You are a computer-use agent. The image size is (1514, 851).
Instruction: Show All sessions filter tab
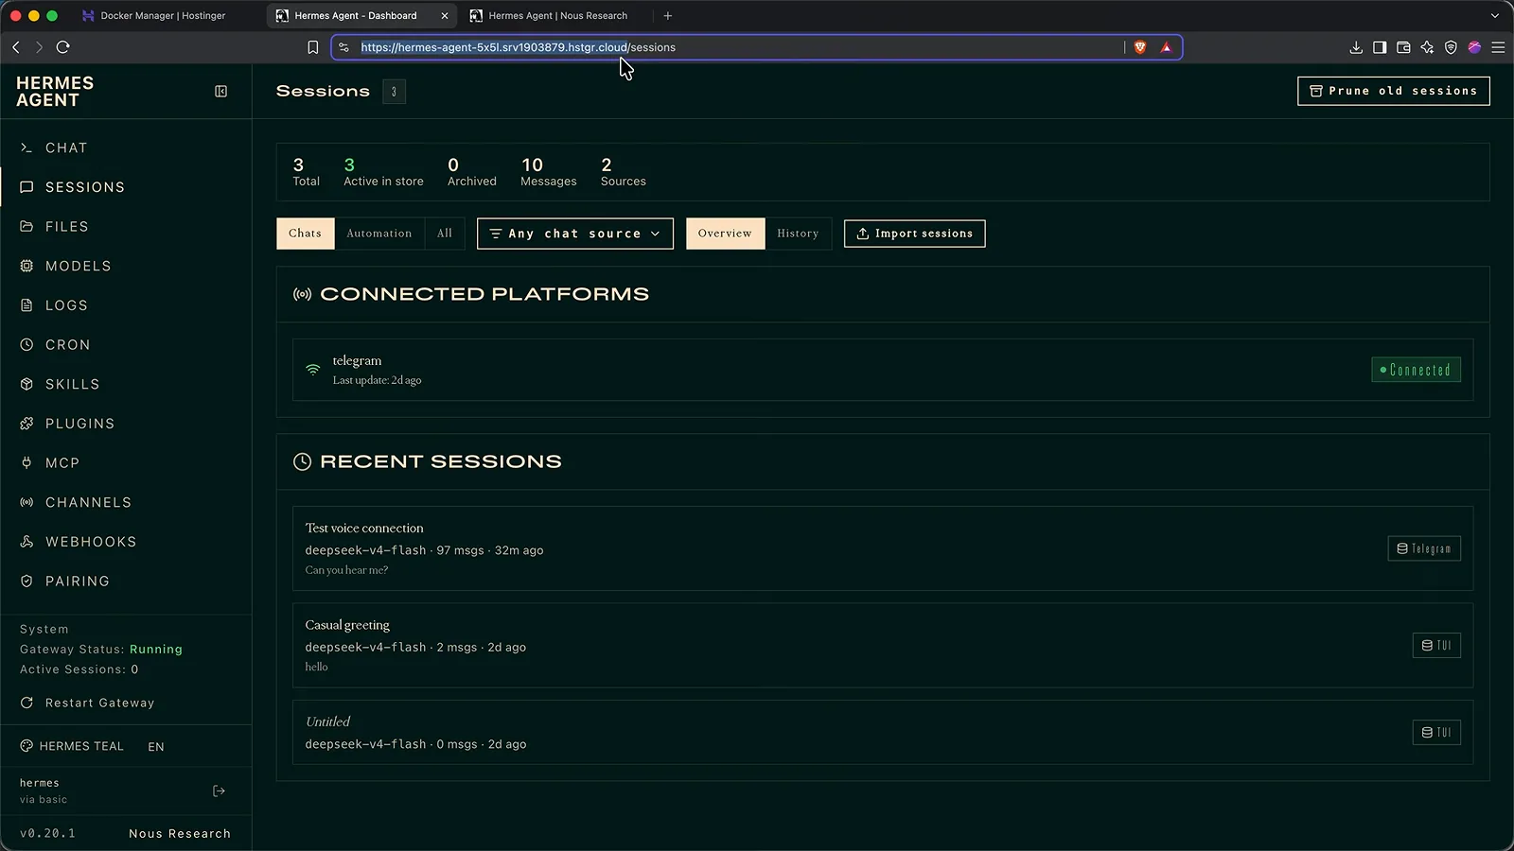pyautogui.click(x=445, y=234)
